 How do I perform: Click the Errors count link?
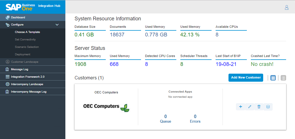tap(195, 119)
